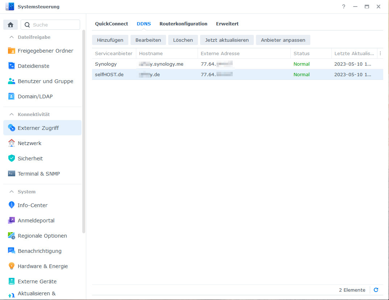This screenshot has height=300, width=389.
Task: Open the column options menu in the table header
Action: pos(380,53)
